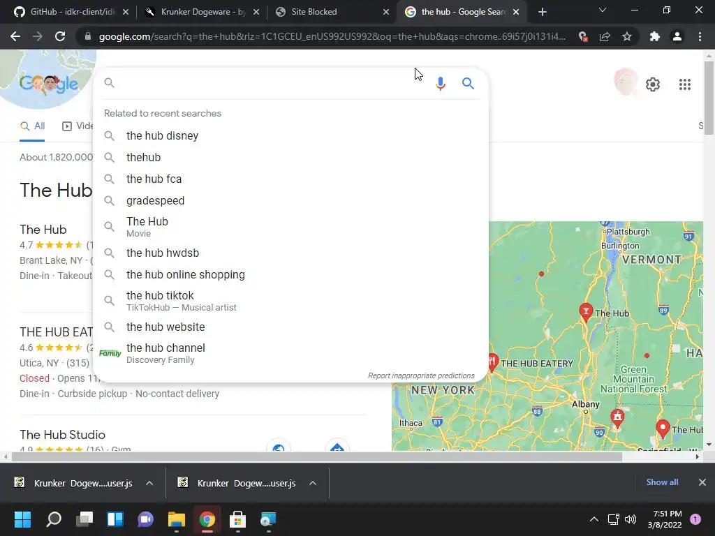
Task: Open the notification count badge
Action: (x=695, y=519)
